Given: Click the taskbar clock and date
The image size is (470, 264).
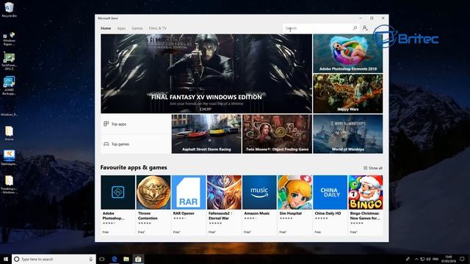Looking at the screenshot, I should coord(449,259).
